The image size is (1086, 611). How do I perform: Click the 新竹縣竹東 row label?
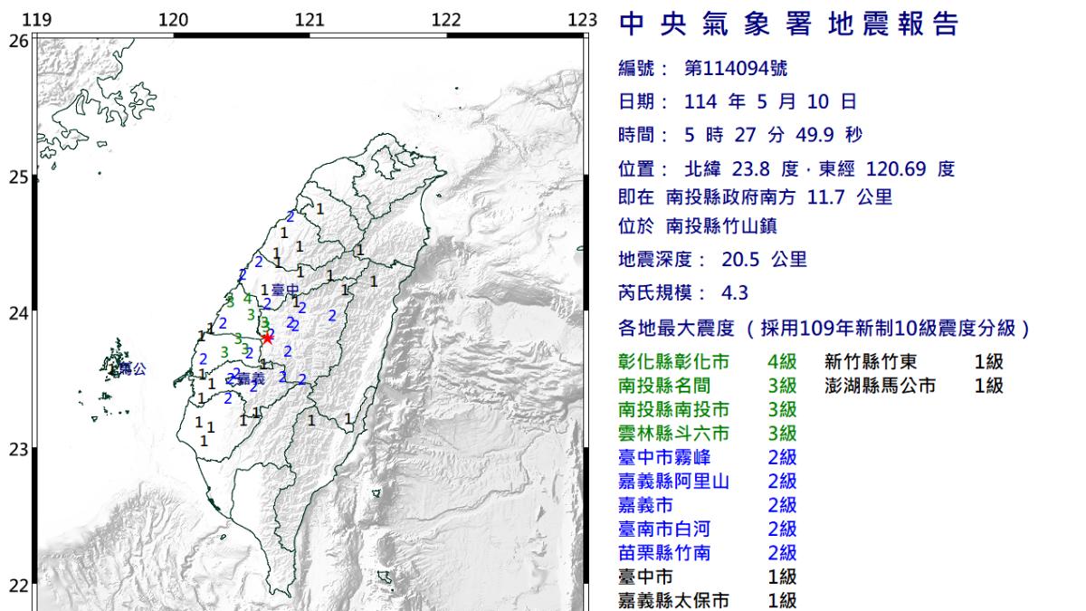pos(871,362)
